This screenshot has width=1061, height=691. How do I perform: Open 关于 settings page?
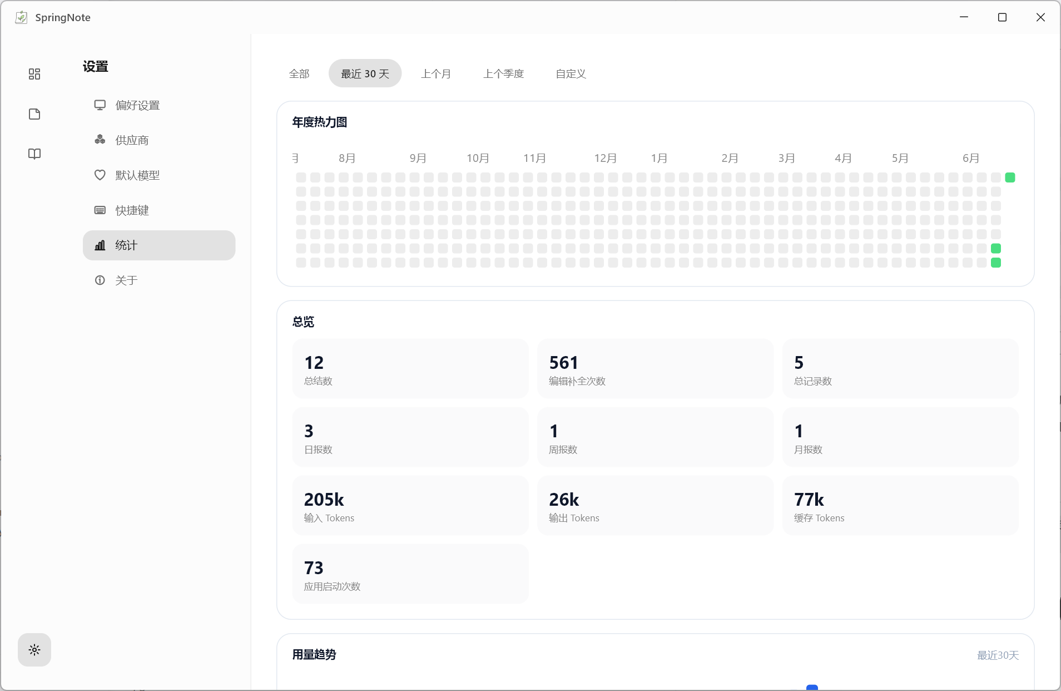pos(159,280)
